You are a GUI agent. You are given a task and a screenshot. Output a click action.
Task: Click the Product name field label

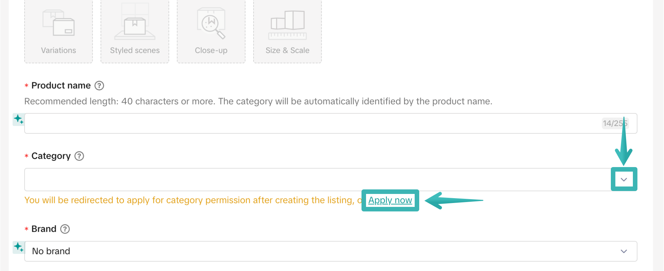[x=61, y=85]
